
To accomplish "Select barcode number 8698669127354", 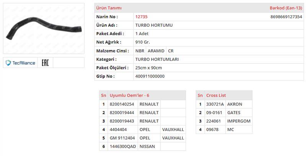I will pos(286,17).
